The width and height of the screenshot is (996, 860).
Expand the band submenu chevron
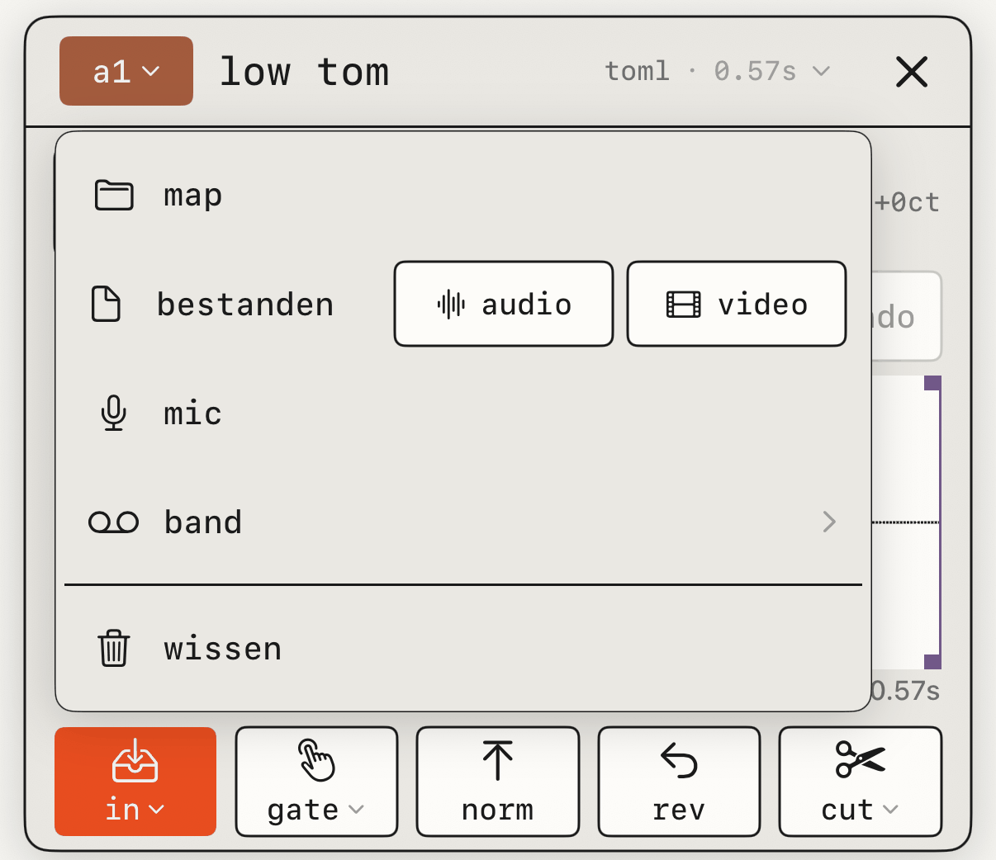pyautogui.click(x=830, y=522)
